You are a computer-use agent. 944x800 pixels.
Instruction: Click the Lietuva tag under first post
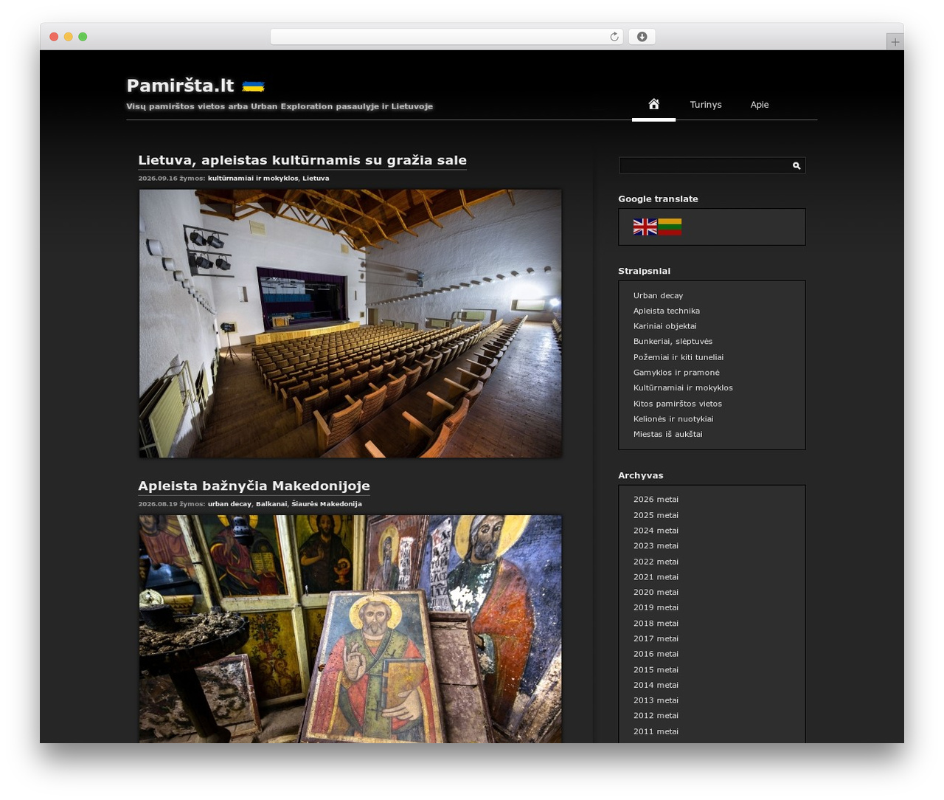[316, 178]
